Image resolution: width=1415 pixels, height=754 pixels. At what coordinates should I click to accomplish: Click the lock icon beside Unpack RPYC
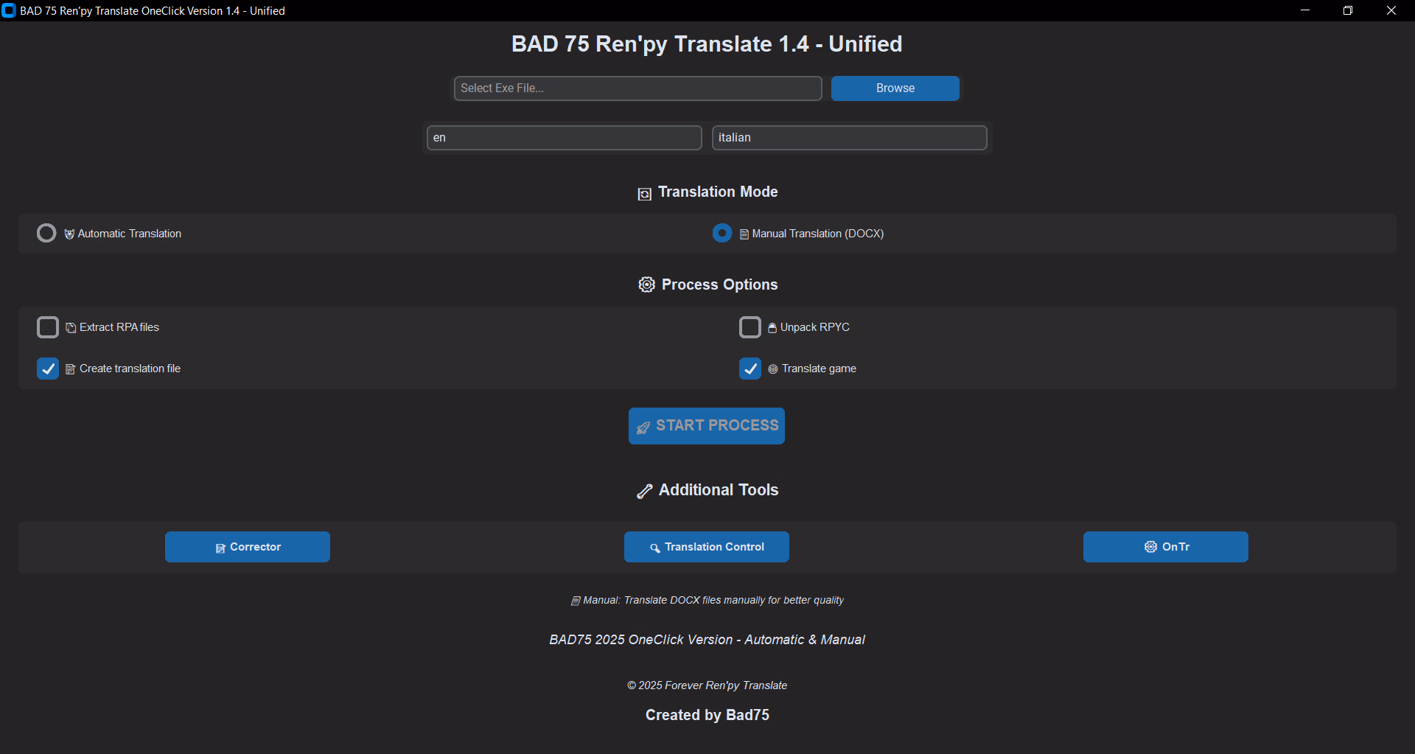[772, 328]
